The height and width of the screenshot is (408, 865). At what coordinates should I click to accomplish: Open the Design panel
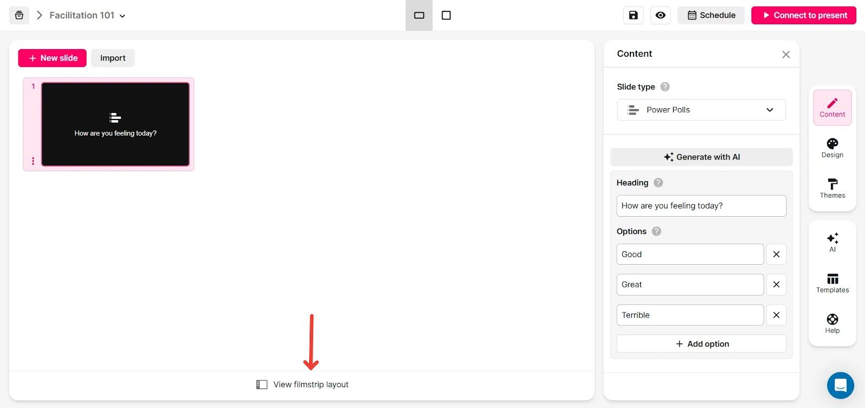832,148
